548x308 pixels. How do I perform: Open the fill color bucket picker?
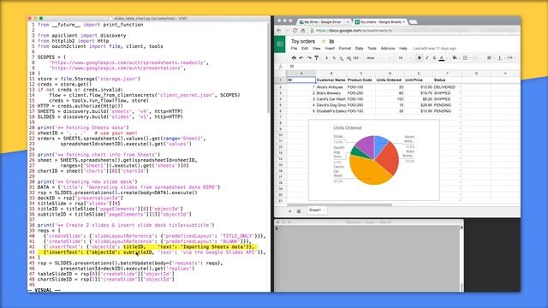click(455, 58)
